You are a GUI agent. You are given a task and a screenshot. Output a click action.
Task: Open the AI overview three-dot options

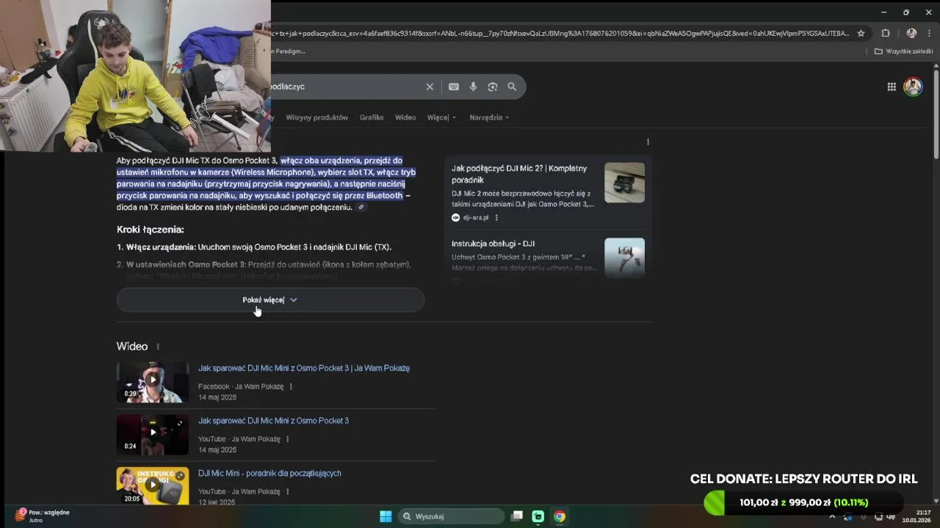(648, 142)
